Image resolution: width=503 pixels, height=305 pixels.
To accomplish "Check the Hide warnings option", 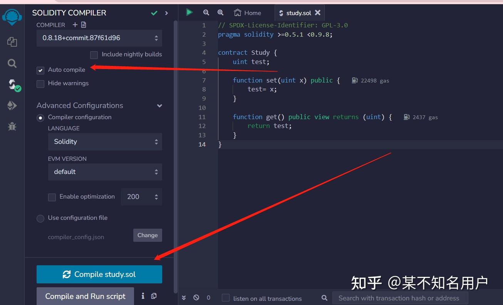I will click(40, 84).
